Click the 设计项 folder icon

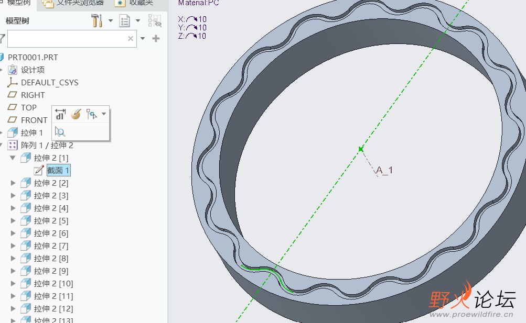13,70
